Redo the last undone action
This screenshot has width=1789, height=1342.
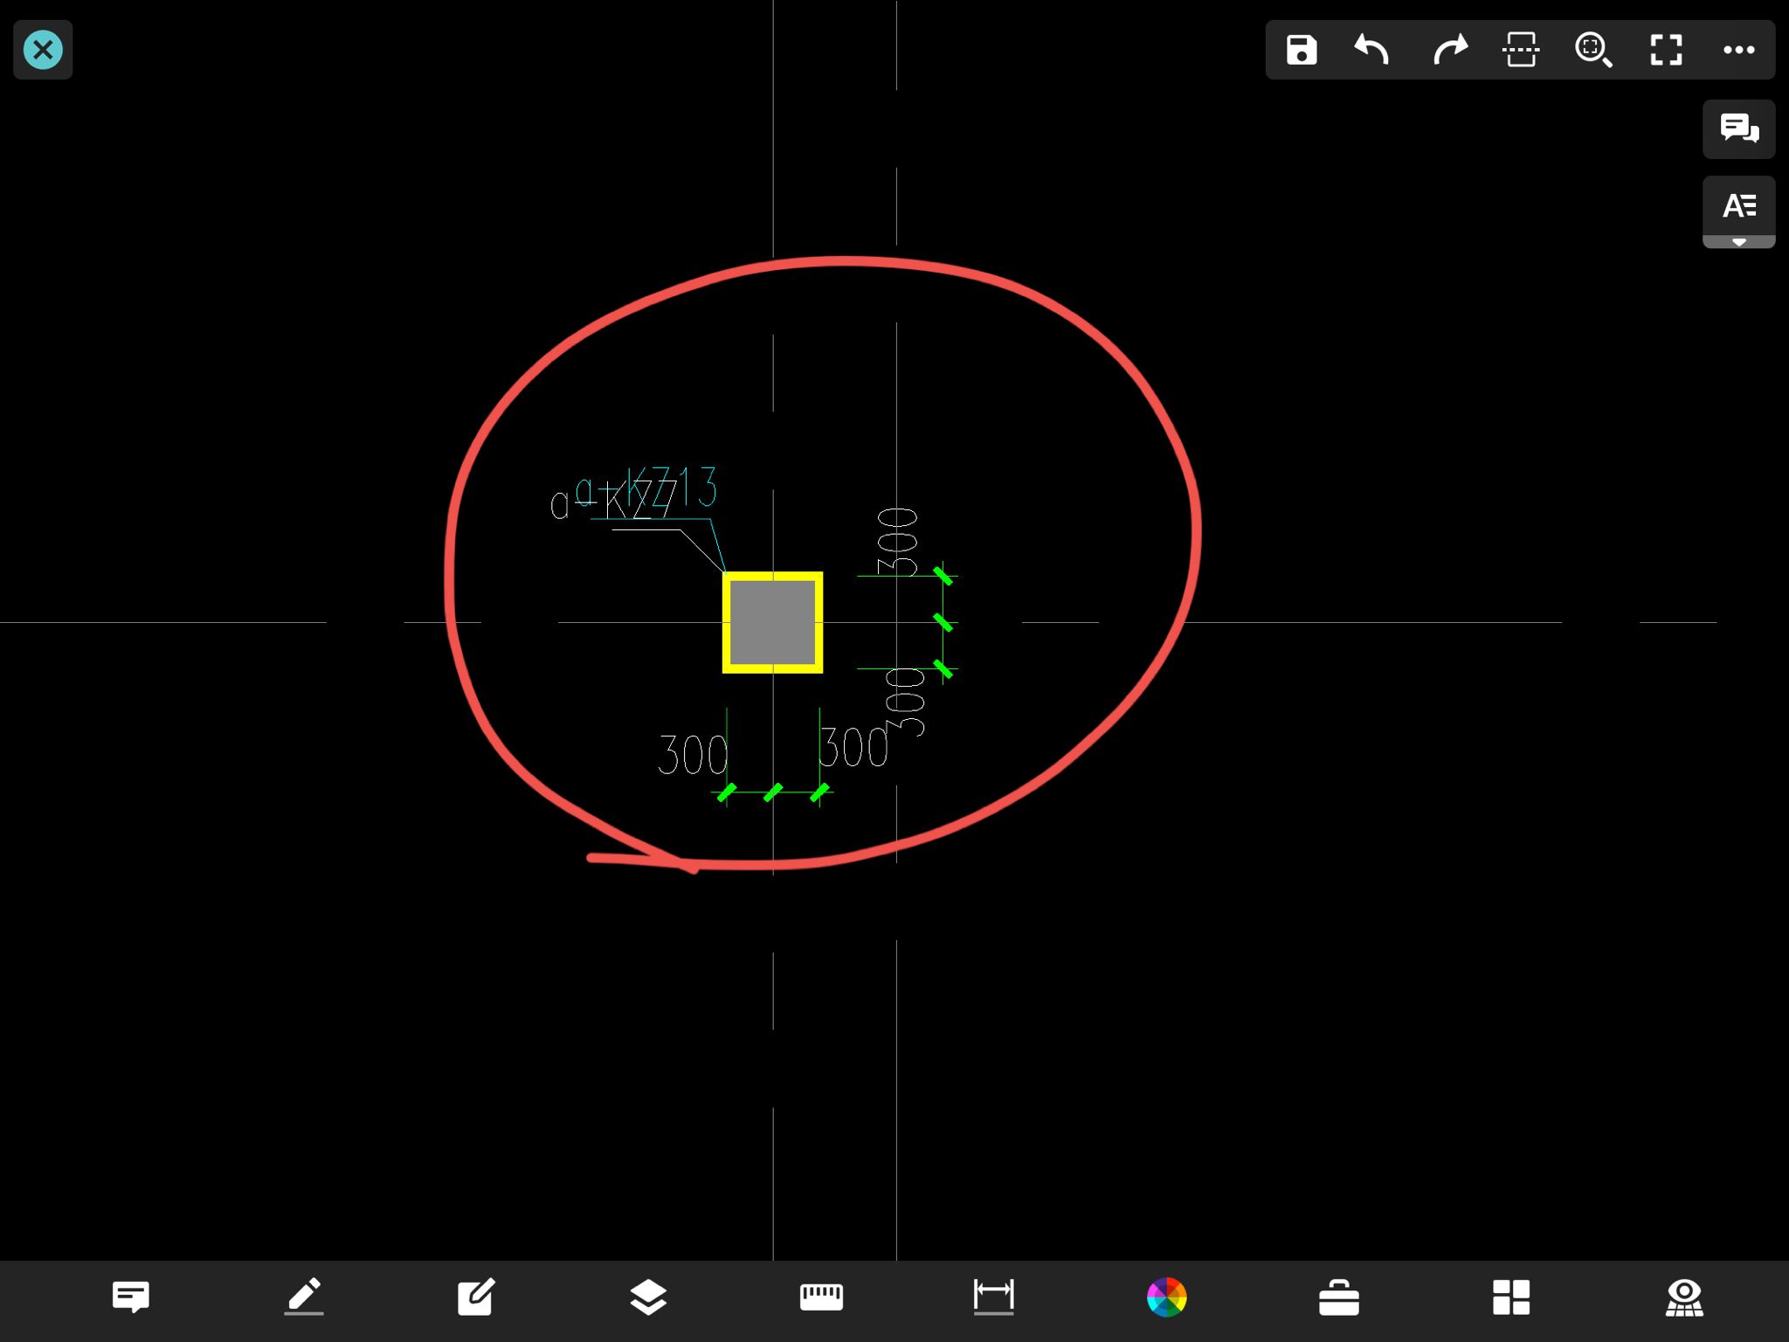(1450, 50)
